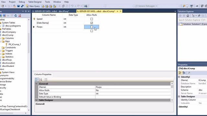Click the Save All icon
207x116 pixels.
(22, 6)
